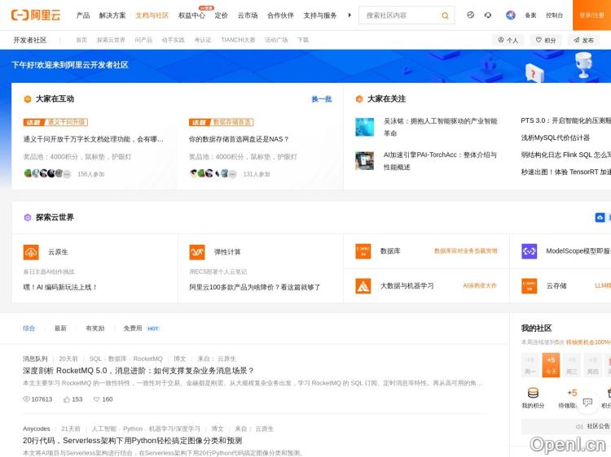Open participant avatars of 通义千问 topic
Viewport: 611px width, 457px height.
tap(47, 173)
